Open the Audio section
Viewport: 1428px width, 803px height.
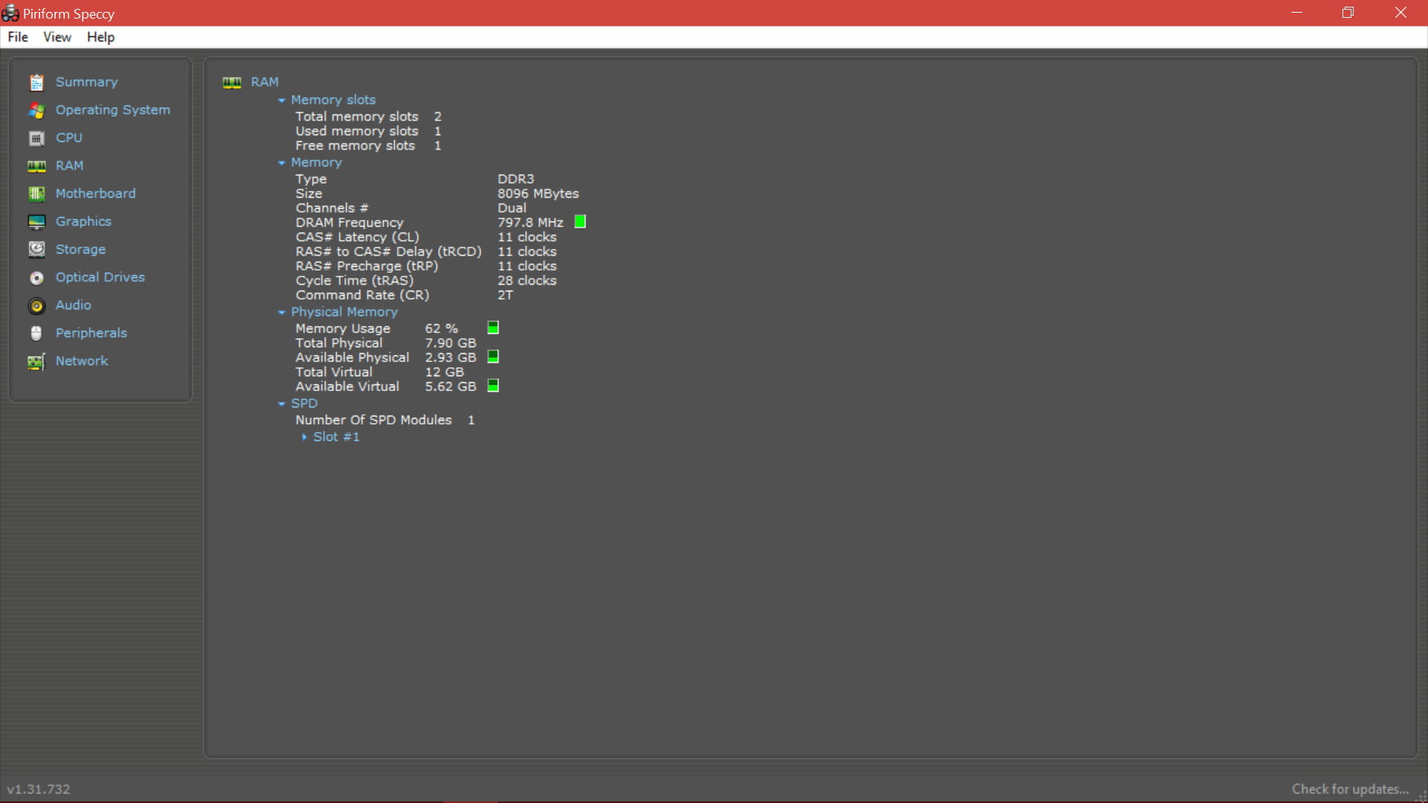point(74,305)
